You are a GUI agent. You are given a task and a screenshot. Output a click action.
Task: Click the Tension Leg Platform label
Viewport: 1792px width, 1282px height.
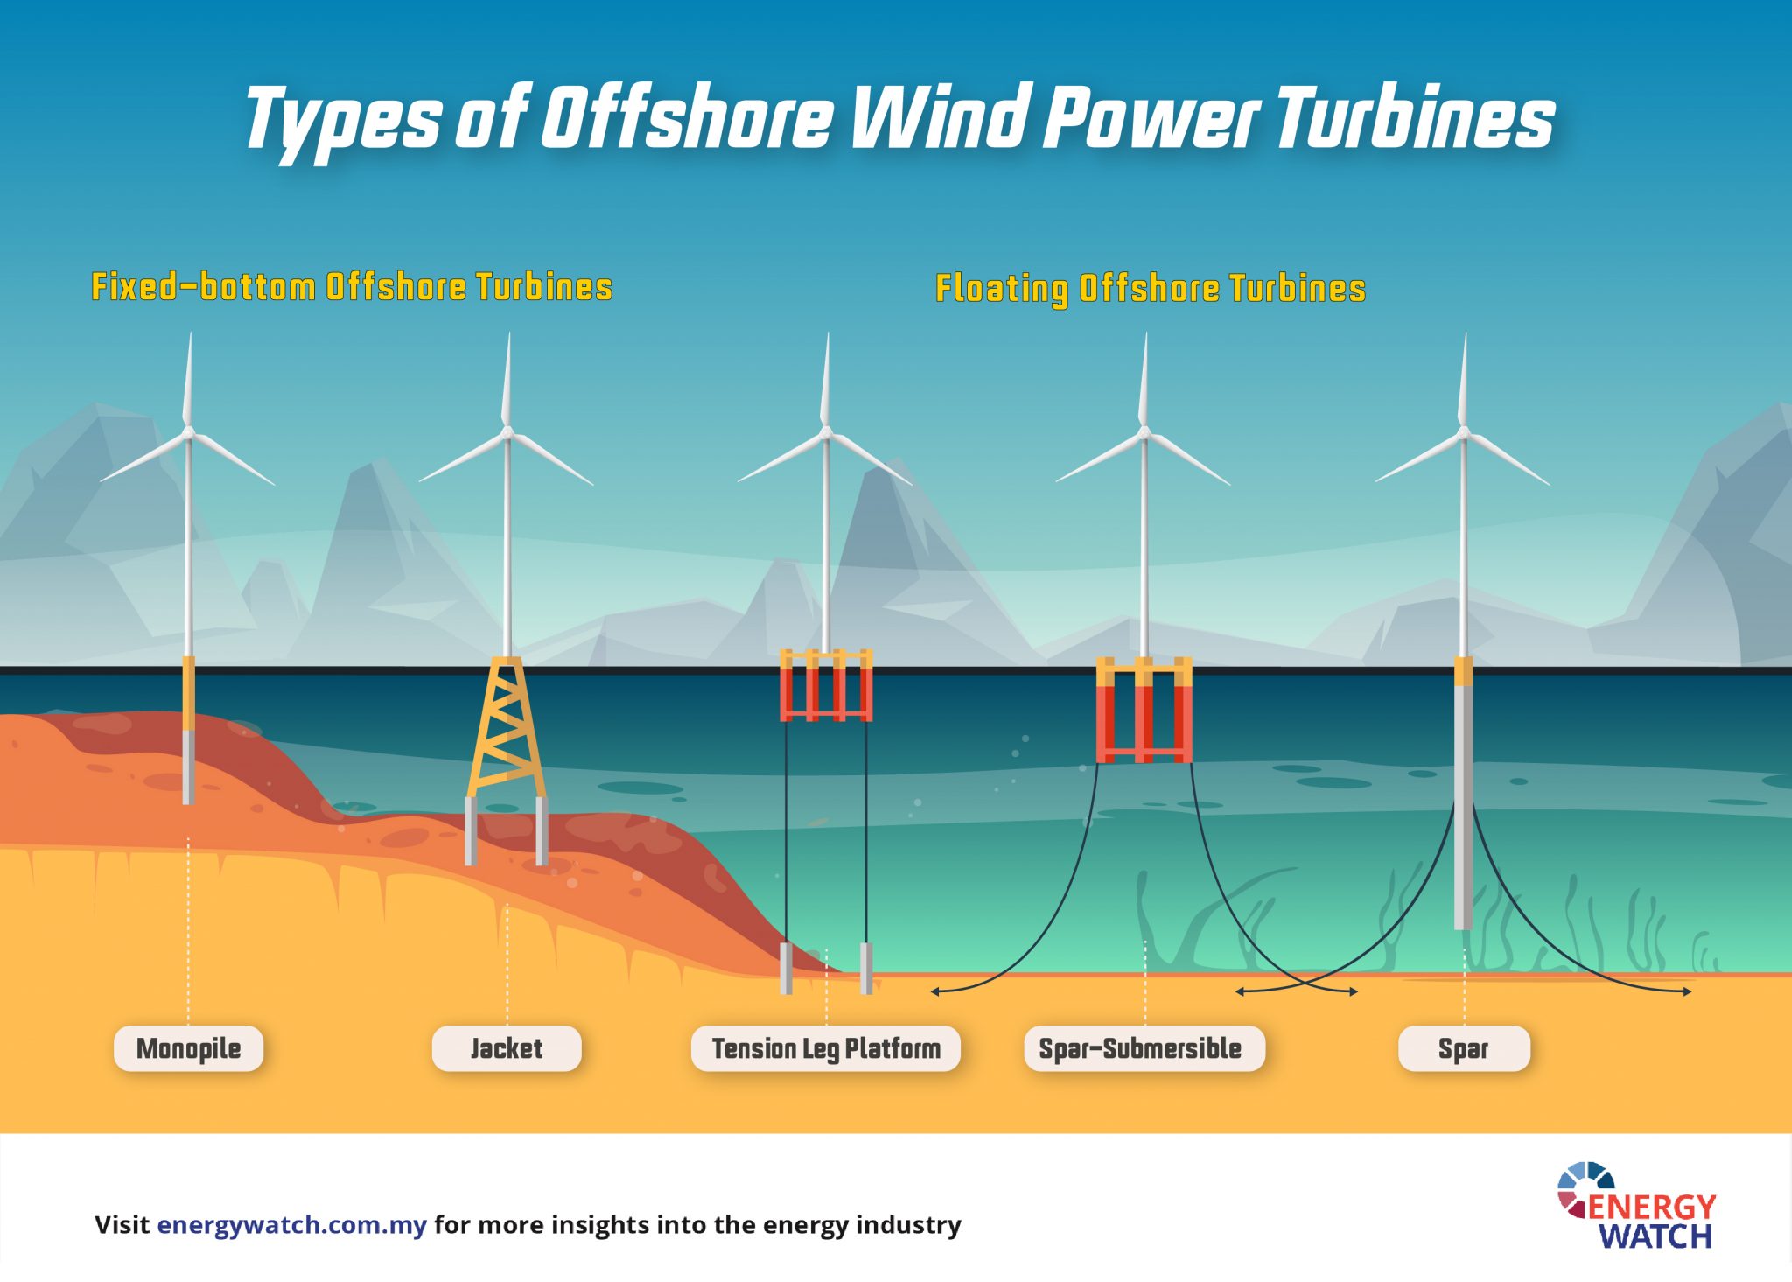(x=826, y=1048)
